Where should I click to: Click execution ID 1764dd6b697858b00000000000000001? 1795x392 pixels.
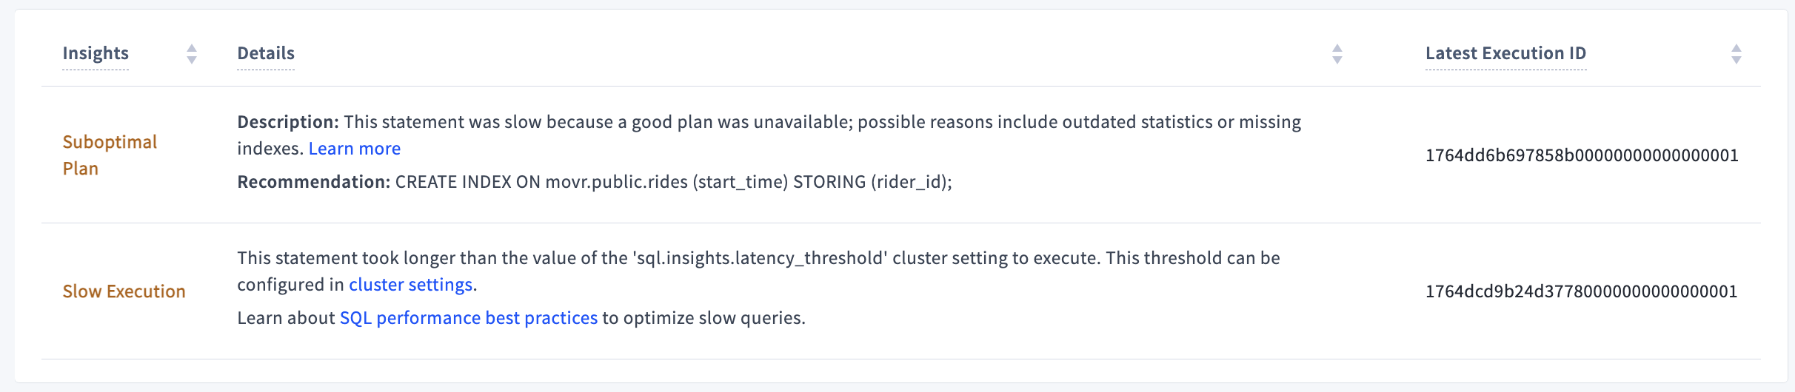[1582, 155]
